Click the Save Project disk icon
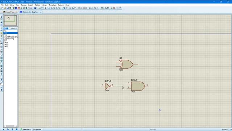The image size is (232, 131). click(x=8, y=8)
